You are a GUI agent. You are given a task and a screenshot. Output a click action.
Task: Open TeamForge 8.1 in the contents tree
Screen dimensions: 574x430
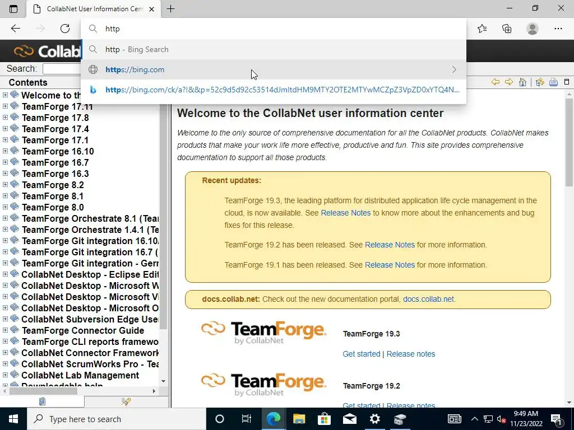pos(53,196)
